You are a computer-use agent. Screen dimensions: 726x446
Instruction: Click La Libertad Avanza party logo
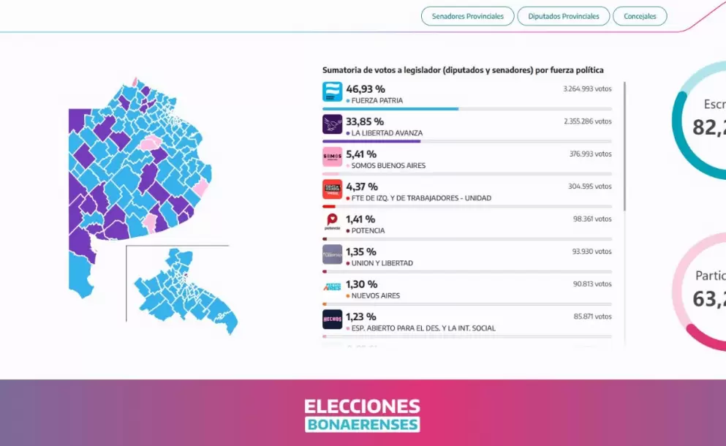click(333, 124)
